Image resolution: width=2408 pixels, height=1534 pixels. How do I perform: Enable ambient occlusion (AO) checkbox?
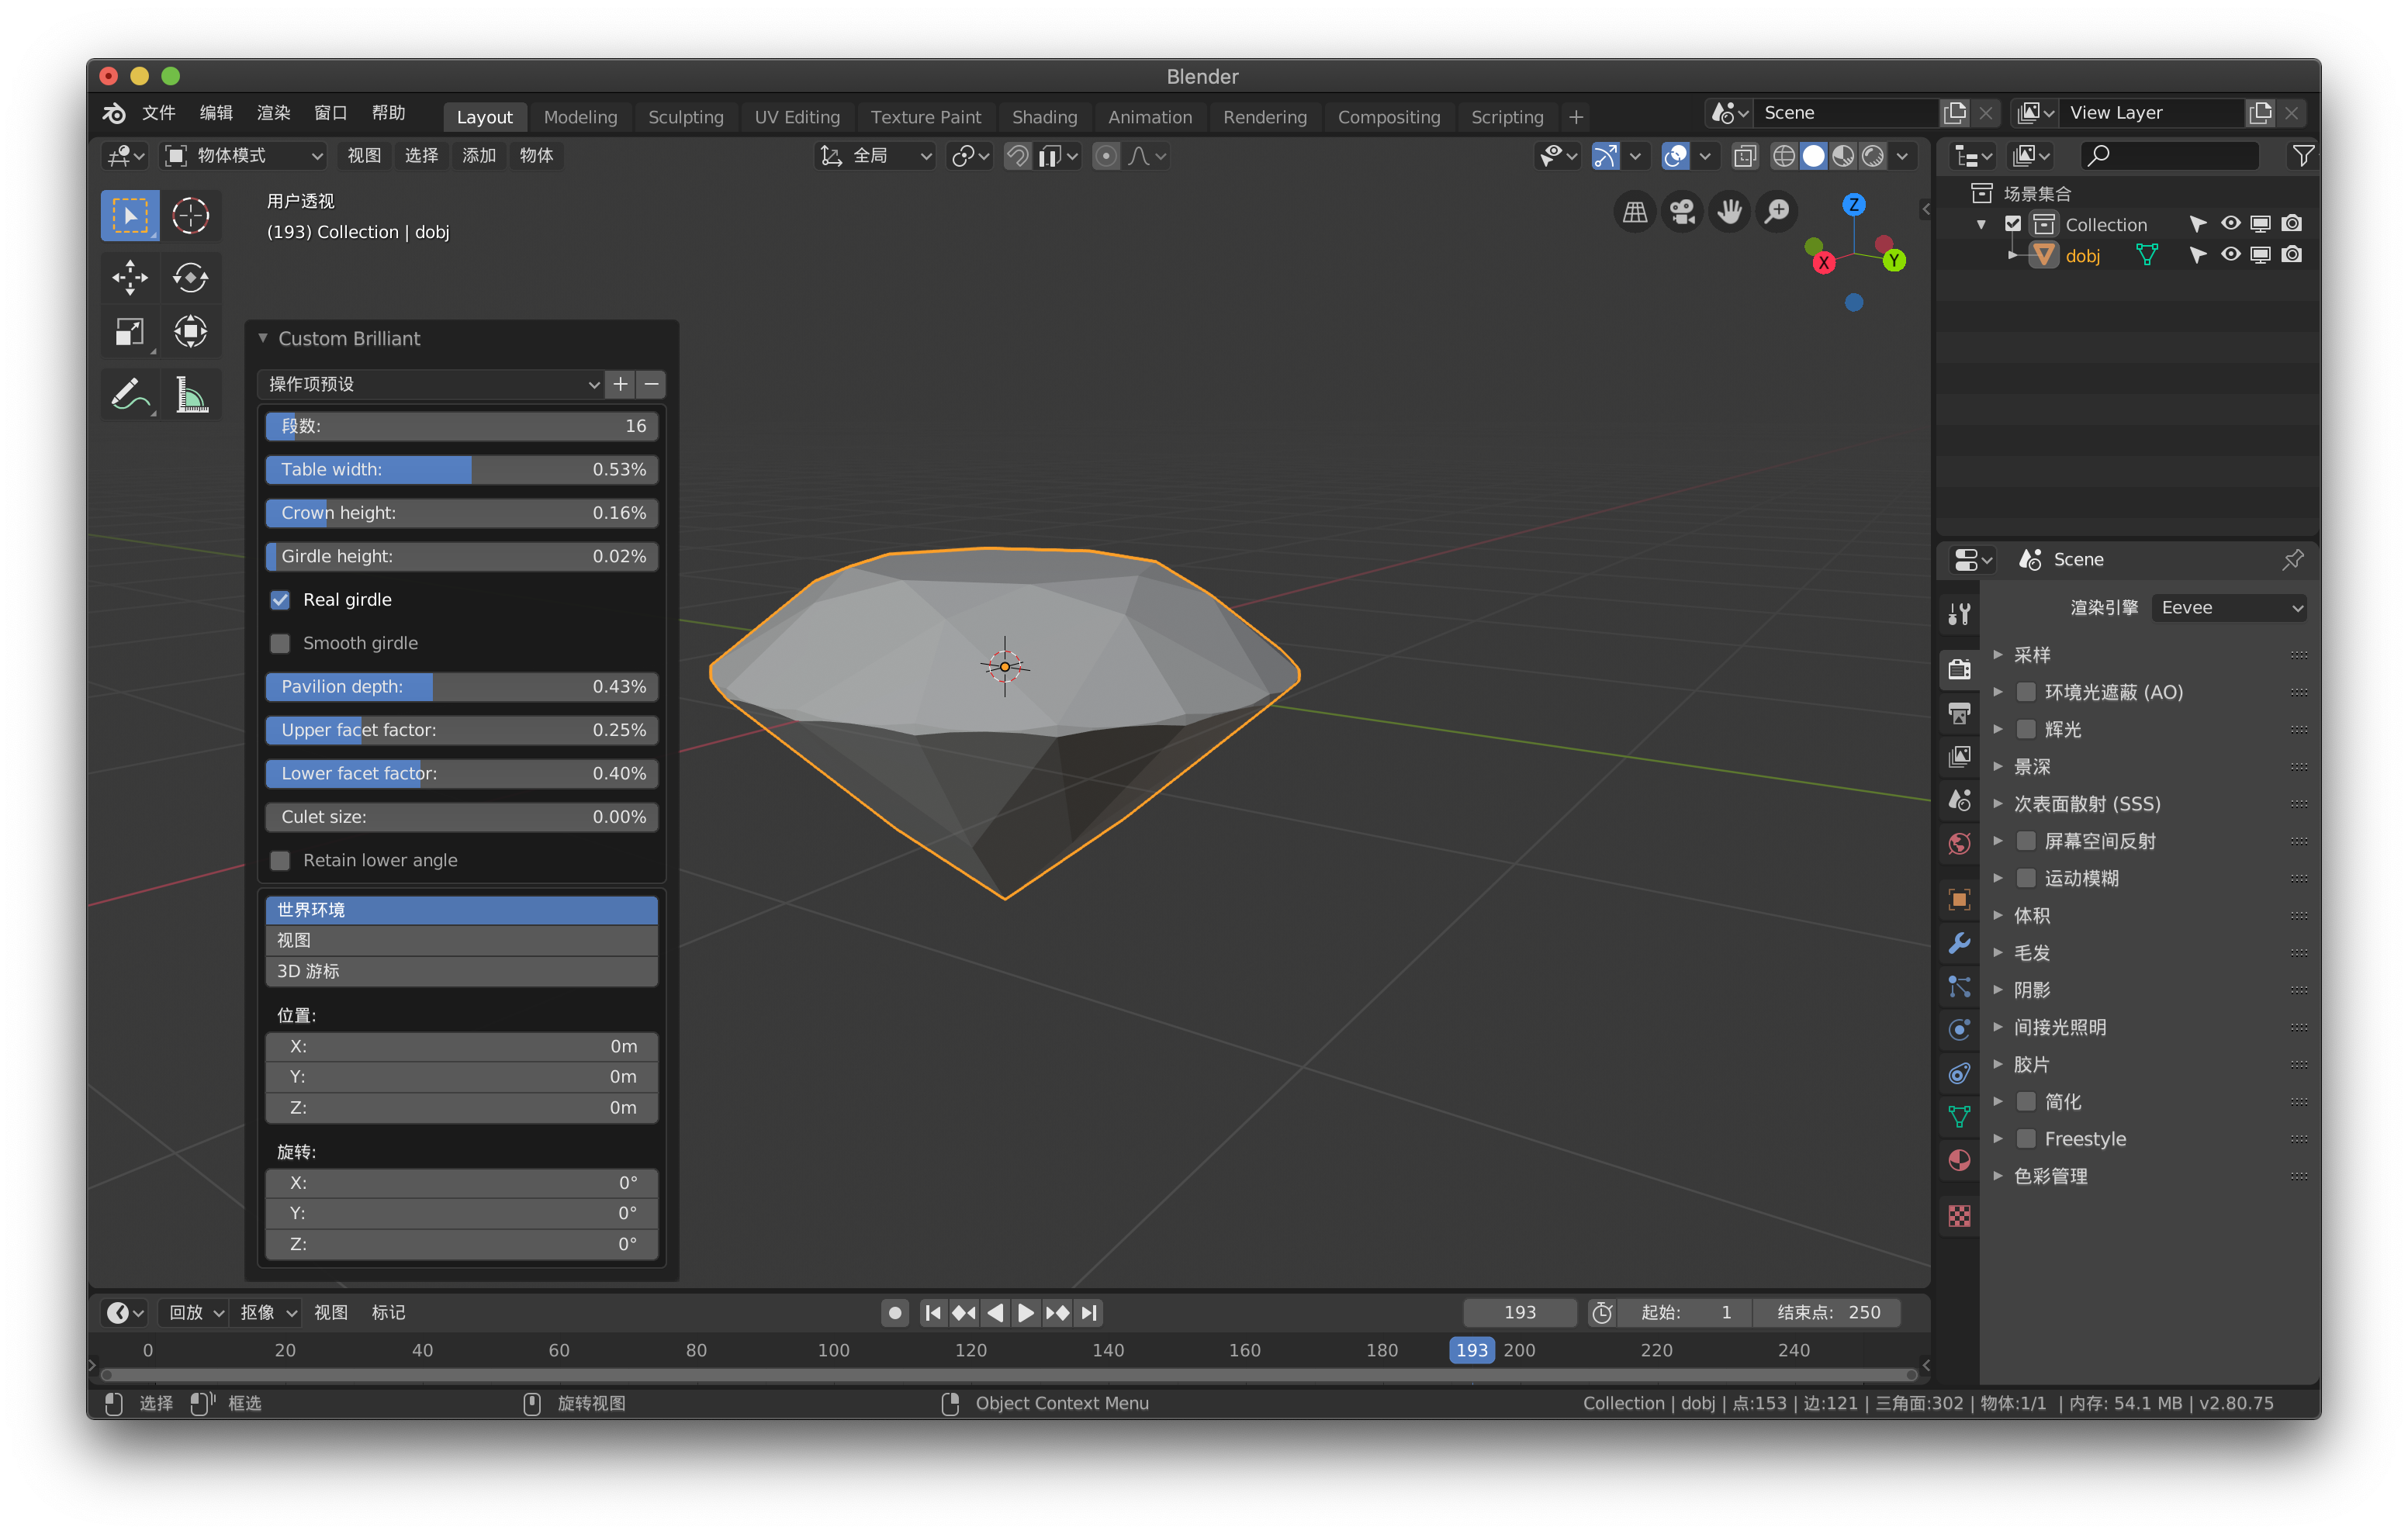click(2026, 692)
